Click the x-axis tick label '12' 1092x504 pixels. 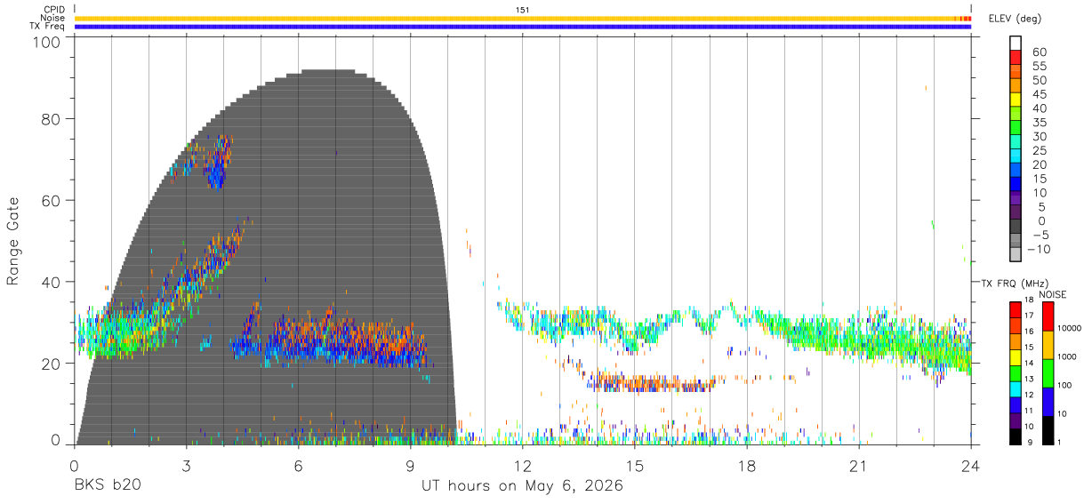(523, 465)
